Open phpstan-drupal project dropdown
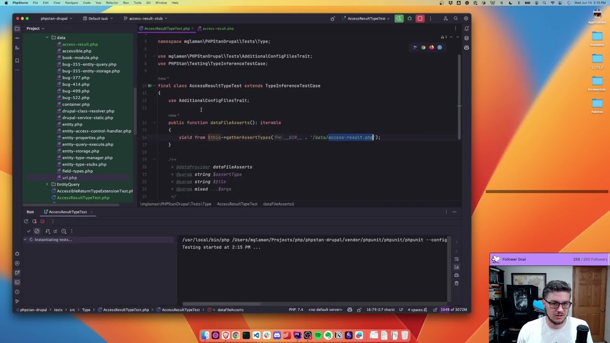Screen dimensions: 610x343 (56, 19)
